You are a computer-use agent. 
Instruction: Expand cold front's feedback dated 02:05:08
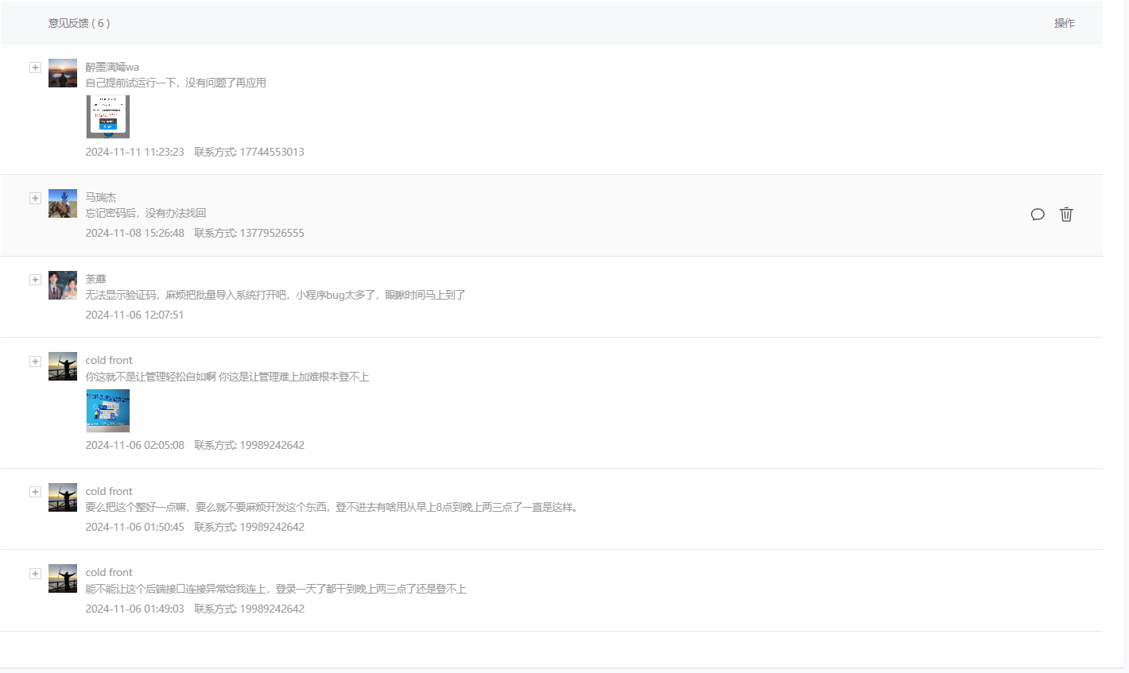(x=35, y=362)
